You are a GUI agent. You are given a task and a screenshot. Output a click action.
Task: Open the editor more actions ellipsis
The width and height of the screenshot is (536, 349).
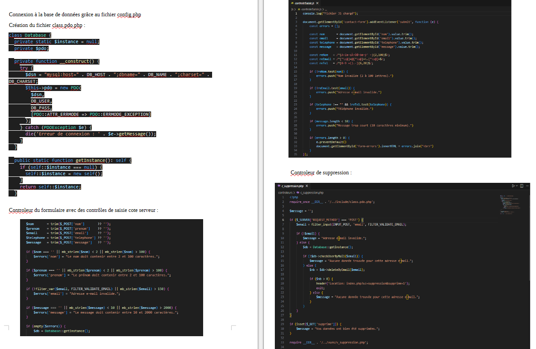coord(527,186)
